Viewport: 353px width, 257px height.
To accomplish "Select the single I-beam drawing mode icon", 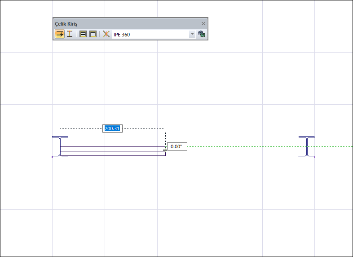I will pyautogui.click(x=70, y=34).
